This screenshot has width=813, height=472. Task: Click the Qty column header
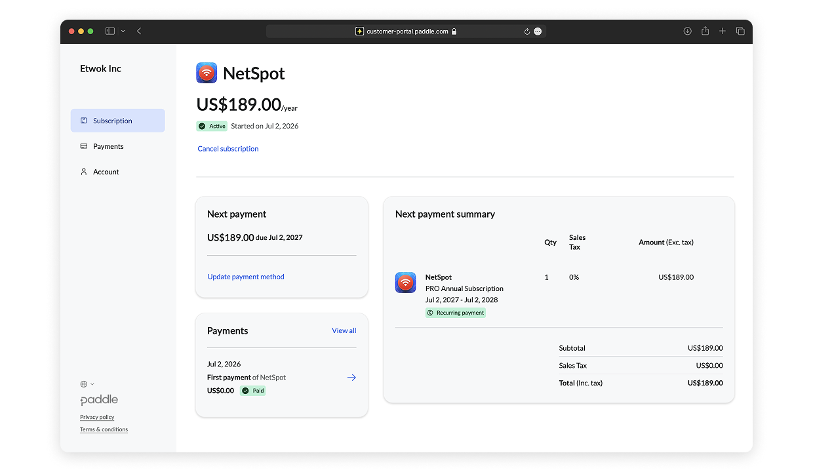point(551,242)
